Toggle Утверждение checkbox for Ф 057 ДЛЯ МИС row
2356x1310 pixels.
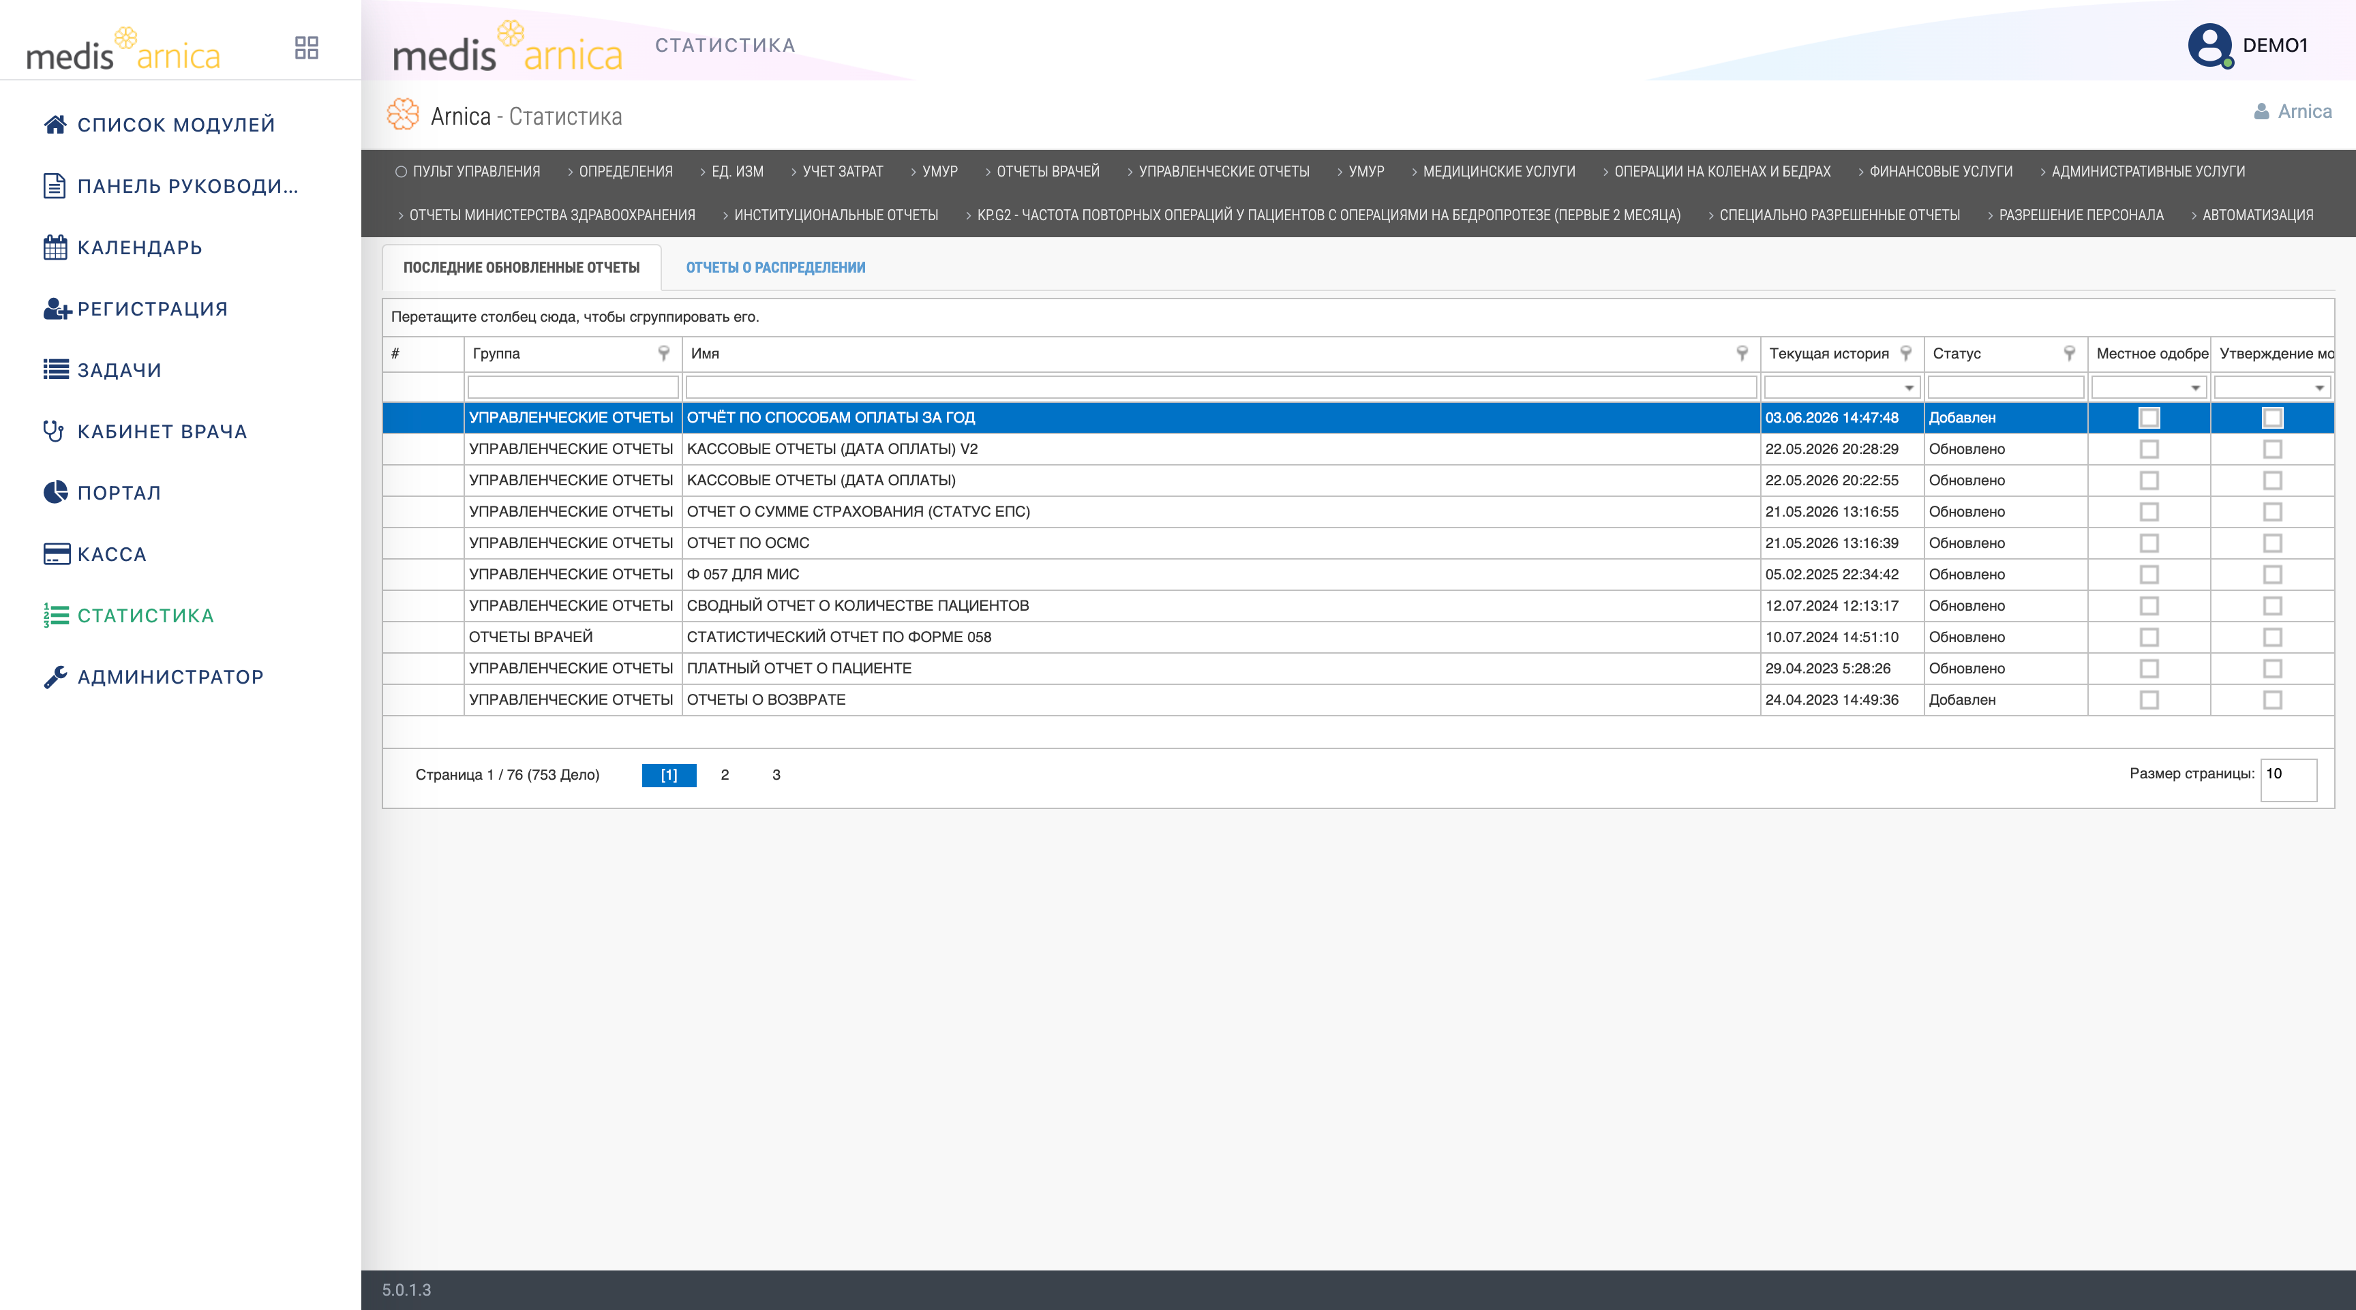2272,574
